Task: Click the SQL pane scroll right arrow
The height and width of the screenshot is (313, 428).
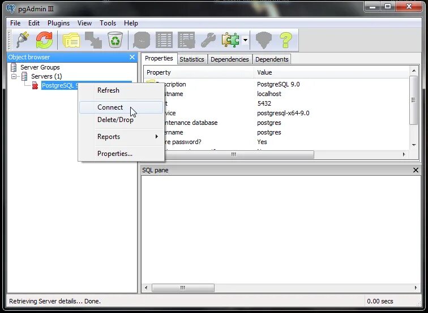Action: tap(416, 288)
